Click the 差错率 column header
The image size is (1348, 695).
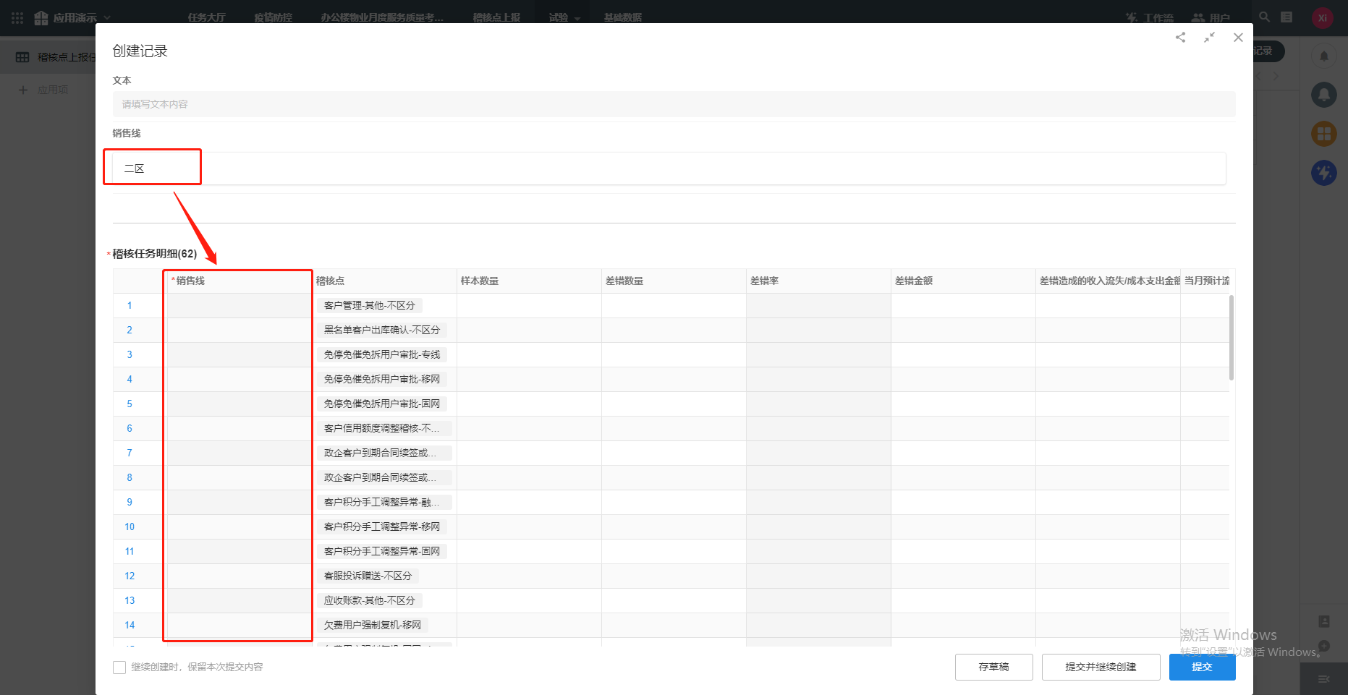pyautogui.click(x=818, y=281)
